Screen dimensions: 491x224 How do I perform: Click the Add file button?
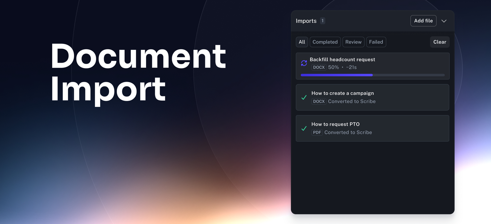(x=423, y=21)
